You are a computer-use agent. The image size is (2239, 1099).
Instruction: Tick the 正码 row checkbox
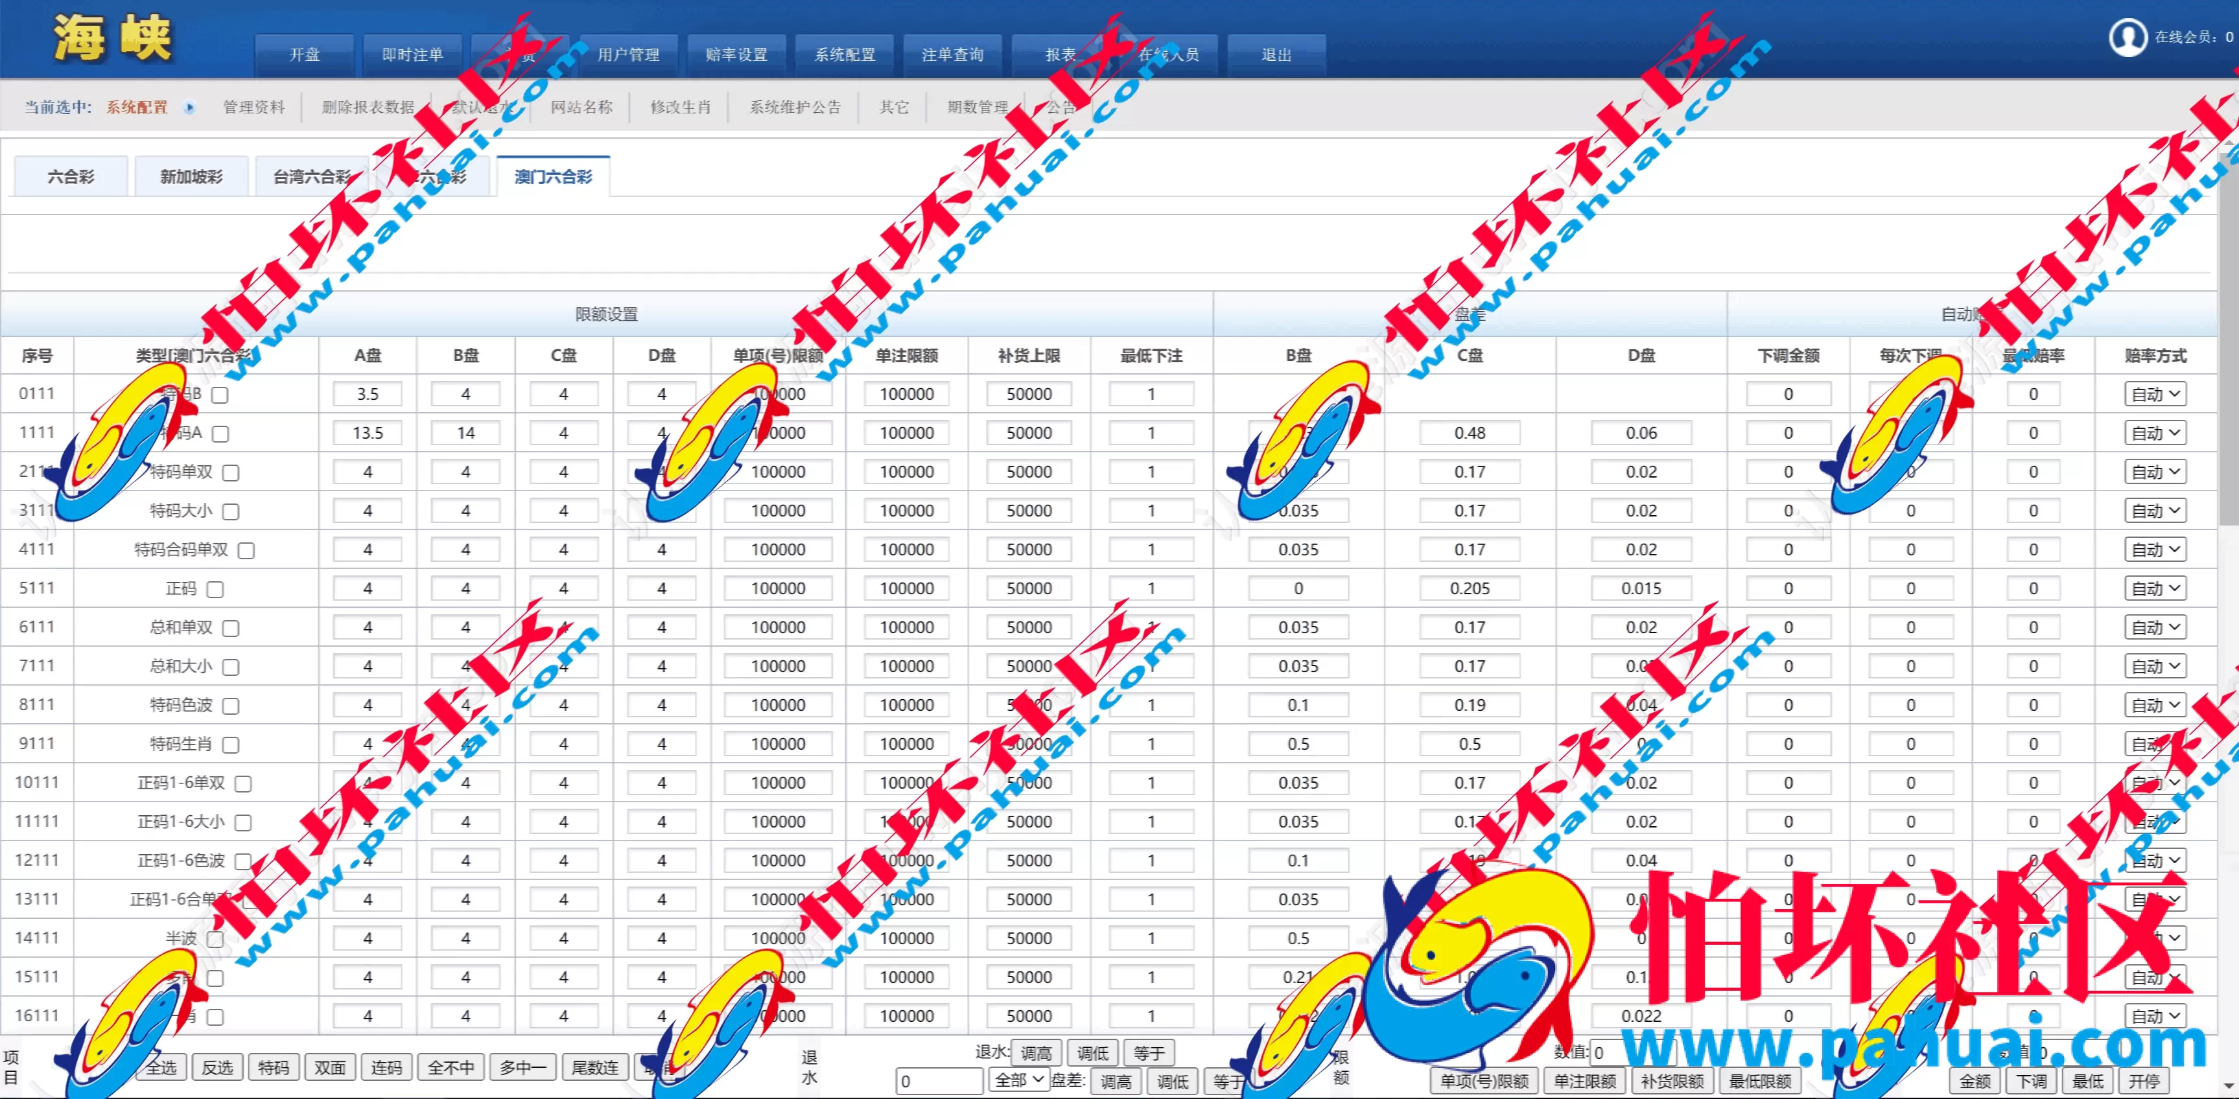[216, 590]
